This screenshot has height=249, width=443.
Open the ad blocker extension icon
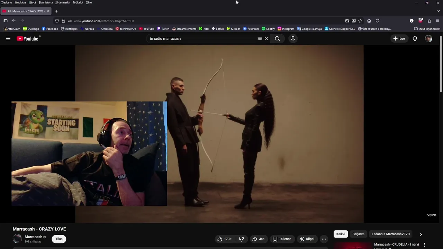[x=421, y=20]
